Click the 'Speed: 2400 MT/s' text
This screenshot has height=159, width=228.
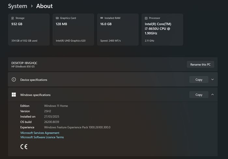110,41
